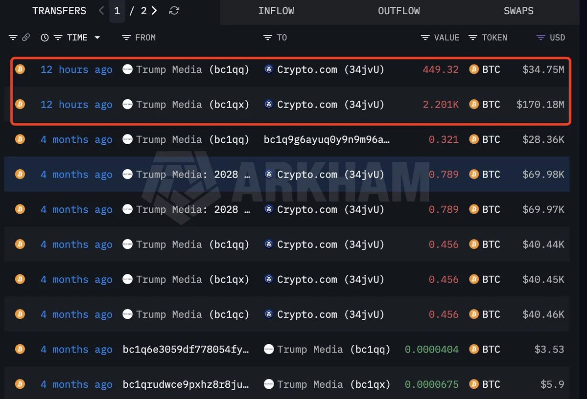Click the value 2.201K

[441, 104]
